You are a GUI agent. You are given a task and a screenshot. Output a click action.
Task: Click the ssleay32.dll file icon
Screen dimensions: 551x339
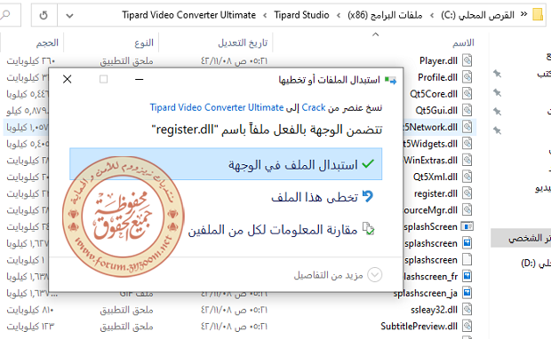pyautogui.click(x=467, y=310)
